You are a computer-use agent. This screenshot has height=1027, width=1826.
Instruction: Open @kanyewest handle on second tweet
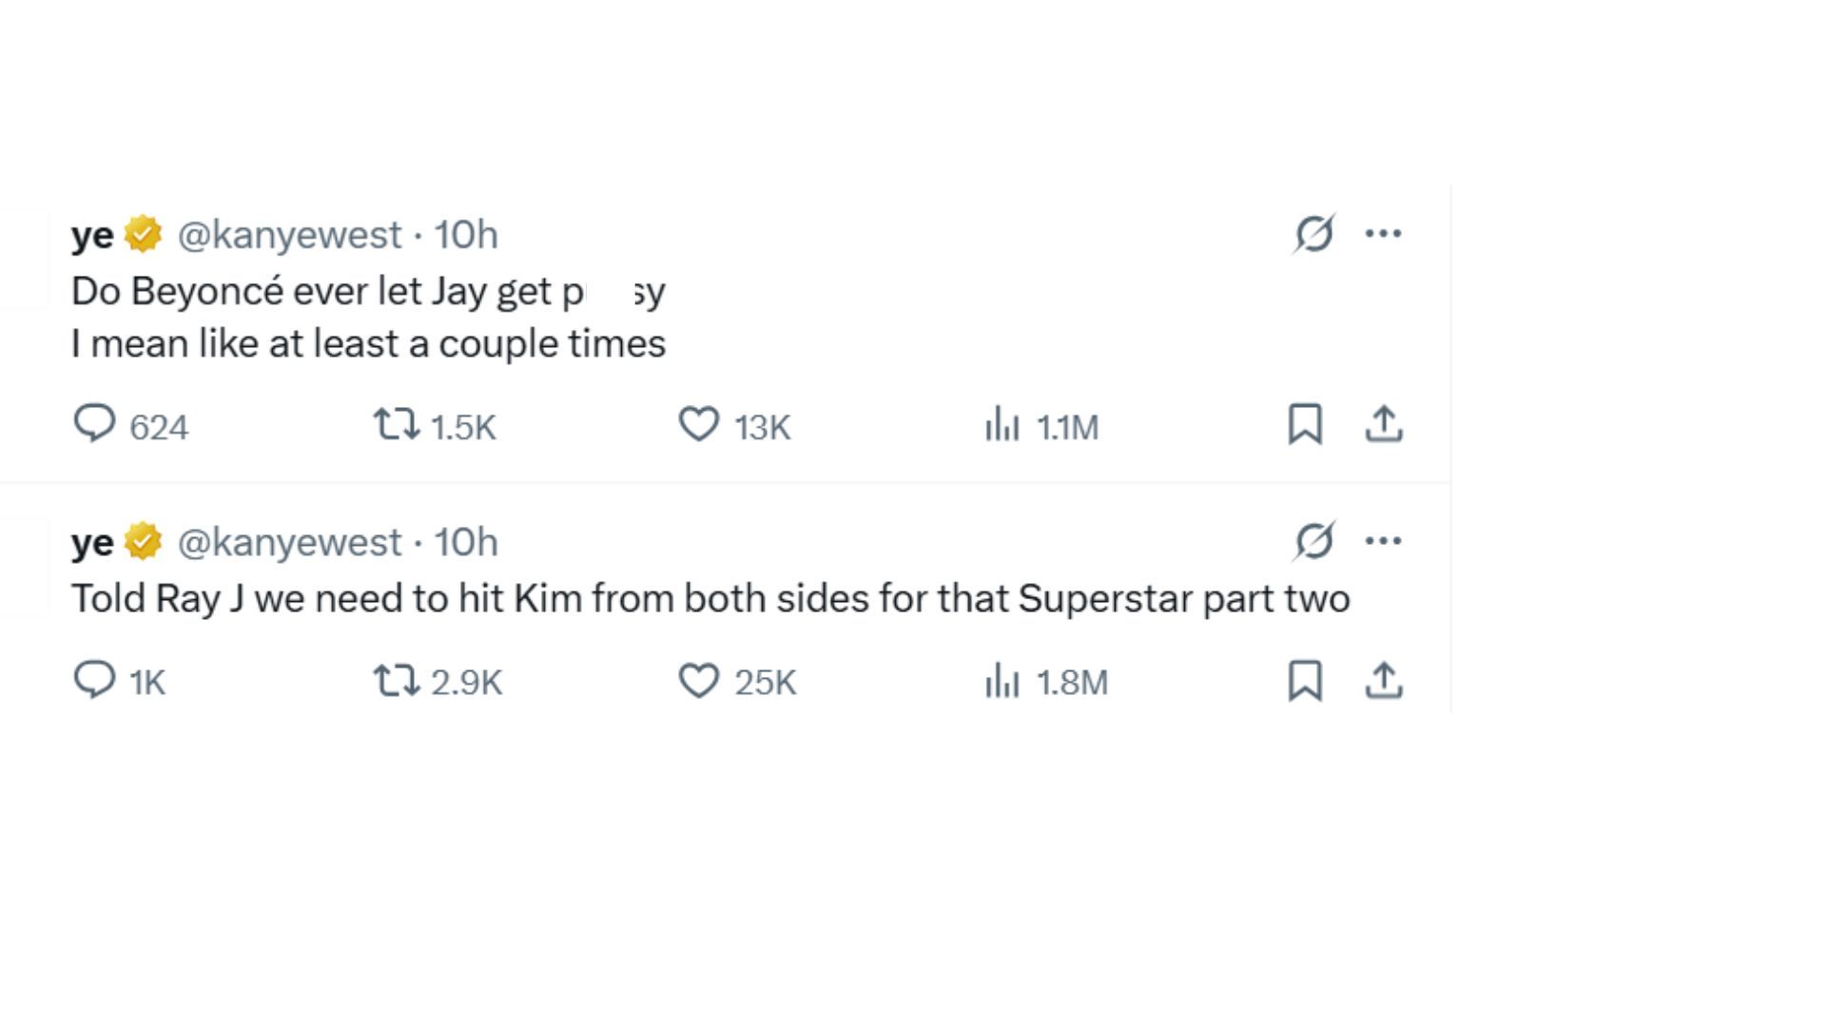[289, 543]
